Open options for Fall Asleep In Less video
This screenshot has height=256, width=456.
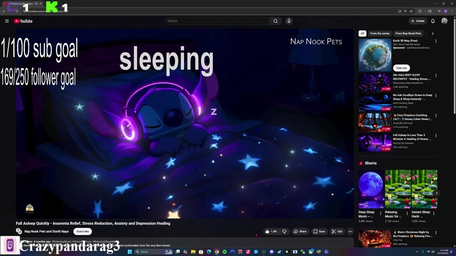(436, 135)
